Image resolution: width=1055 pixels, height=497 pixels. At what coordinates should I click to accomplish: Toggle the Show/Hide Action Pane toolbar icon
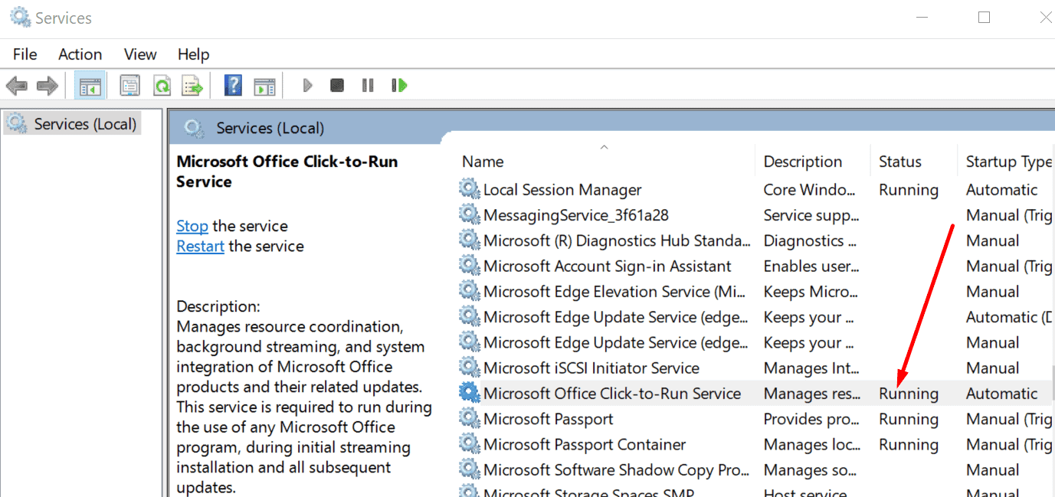click(x=264, y=86)
